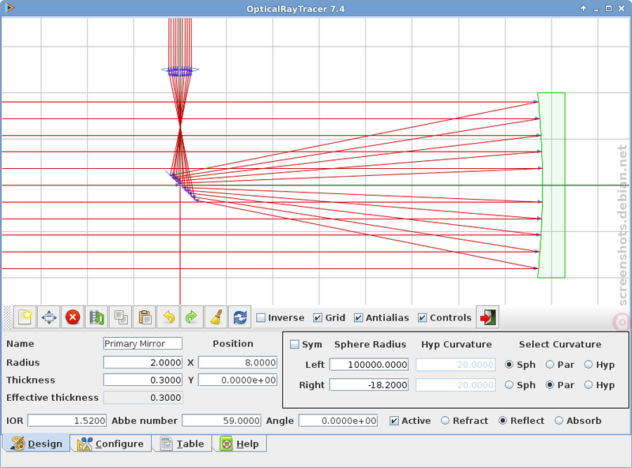Click the new lens toolbar icon
The width and height of the screenshot is (632, 468).
(25, 317)
